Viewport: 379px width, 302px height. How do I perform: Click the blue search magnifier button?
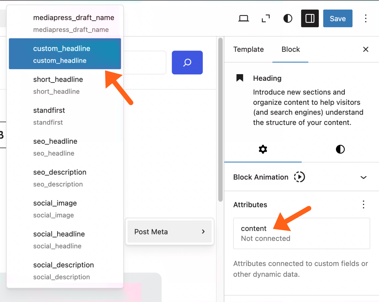pos(187,62)
